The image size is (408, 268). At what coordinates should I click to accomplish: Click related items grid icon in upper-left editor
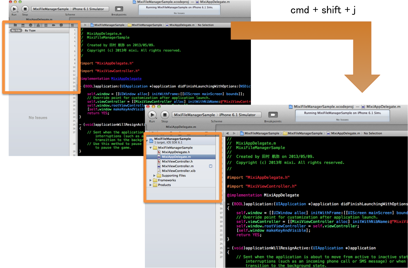tap(73, 25)
